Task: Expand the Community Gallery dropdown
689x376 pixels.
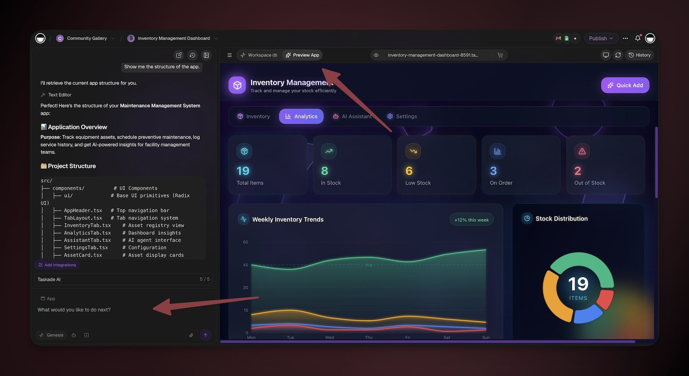Action: [x=113, y=39]
